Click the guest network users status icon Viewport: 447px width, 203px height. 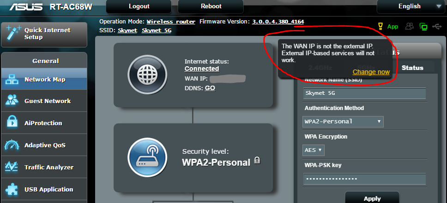tap(410, 26)
